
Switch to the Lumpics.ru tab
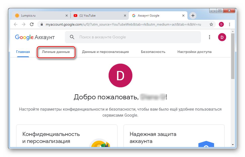(x=41, y=16)
